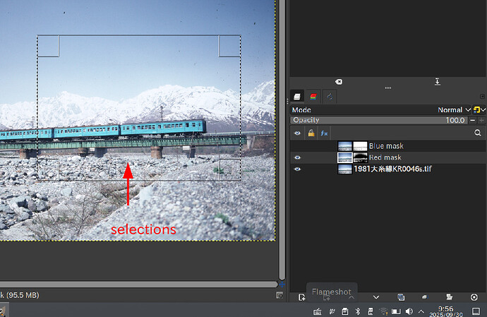Select the Red mask layer name

(x=385, y=157)
